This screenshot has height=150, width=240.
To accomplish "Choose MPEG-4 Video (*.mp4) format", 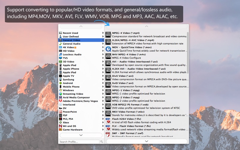I will [x=146, y=34].
